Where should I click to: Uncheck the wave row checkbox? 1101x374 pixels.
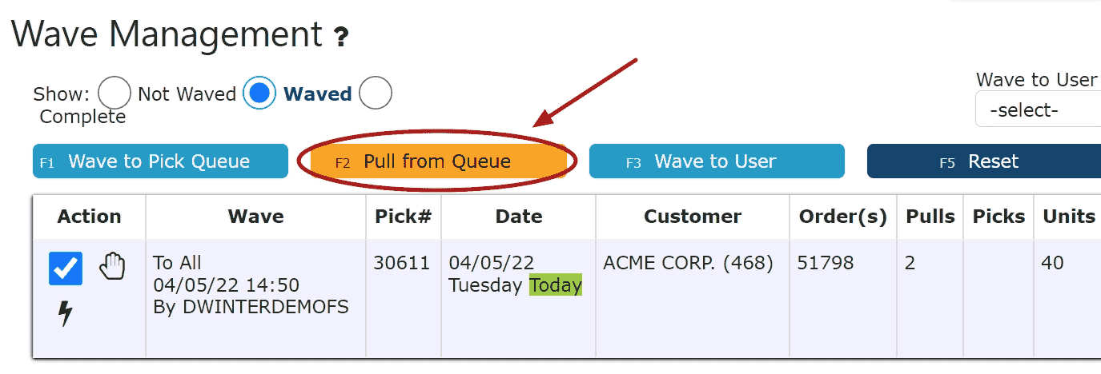coord(65,268)
